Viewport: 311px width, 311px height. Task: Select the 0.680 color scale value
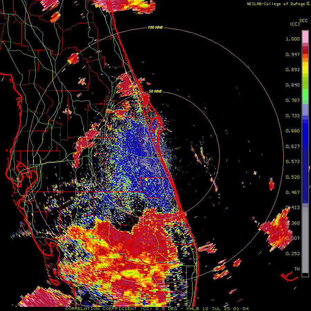click(293, 131)
